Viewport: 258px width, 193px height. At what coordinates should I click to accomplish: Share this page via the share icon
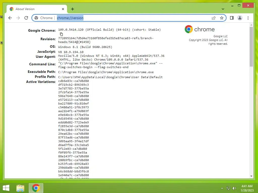pos(214,18)
